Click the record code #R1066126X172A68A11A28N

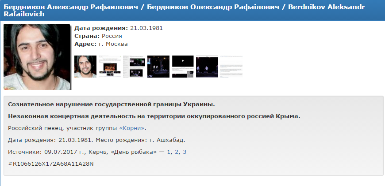[x=51, y=164]
